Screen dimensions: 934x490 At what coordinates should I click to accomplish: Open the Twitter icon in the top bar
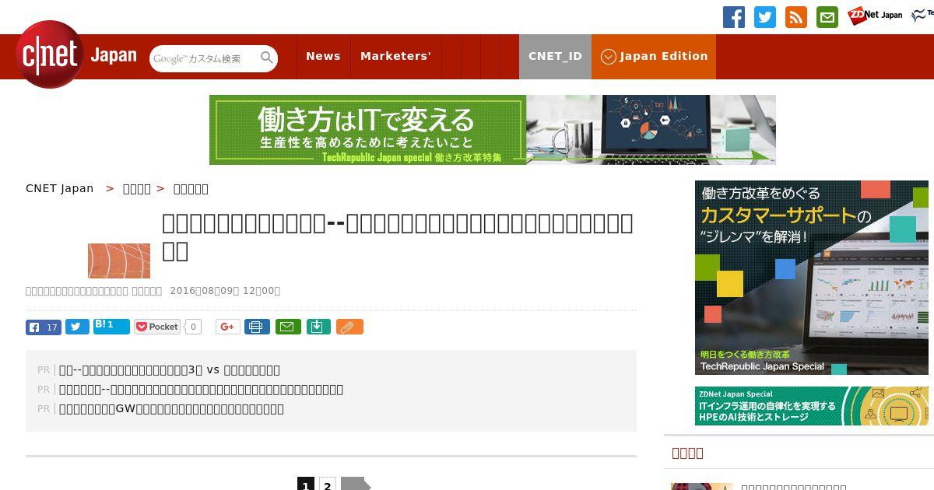tap(765, 17)
